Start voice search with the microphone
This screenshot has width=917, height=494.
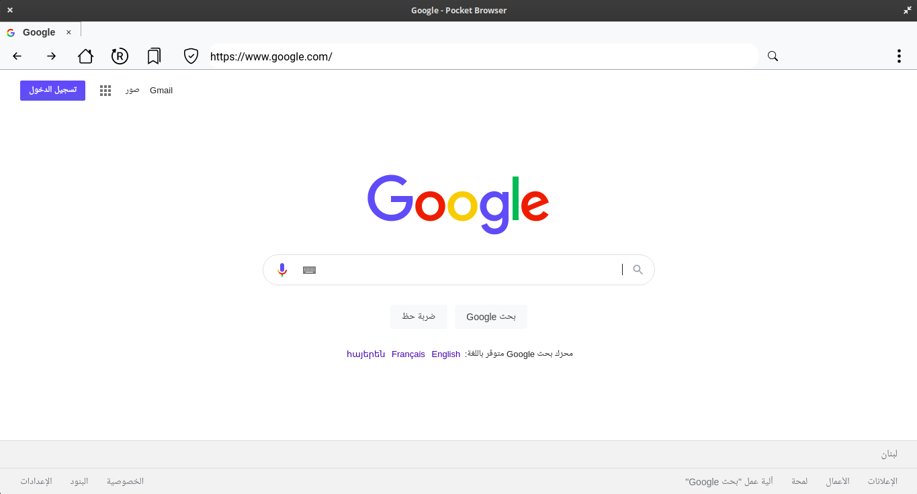click(282, 270)
